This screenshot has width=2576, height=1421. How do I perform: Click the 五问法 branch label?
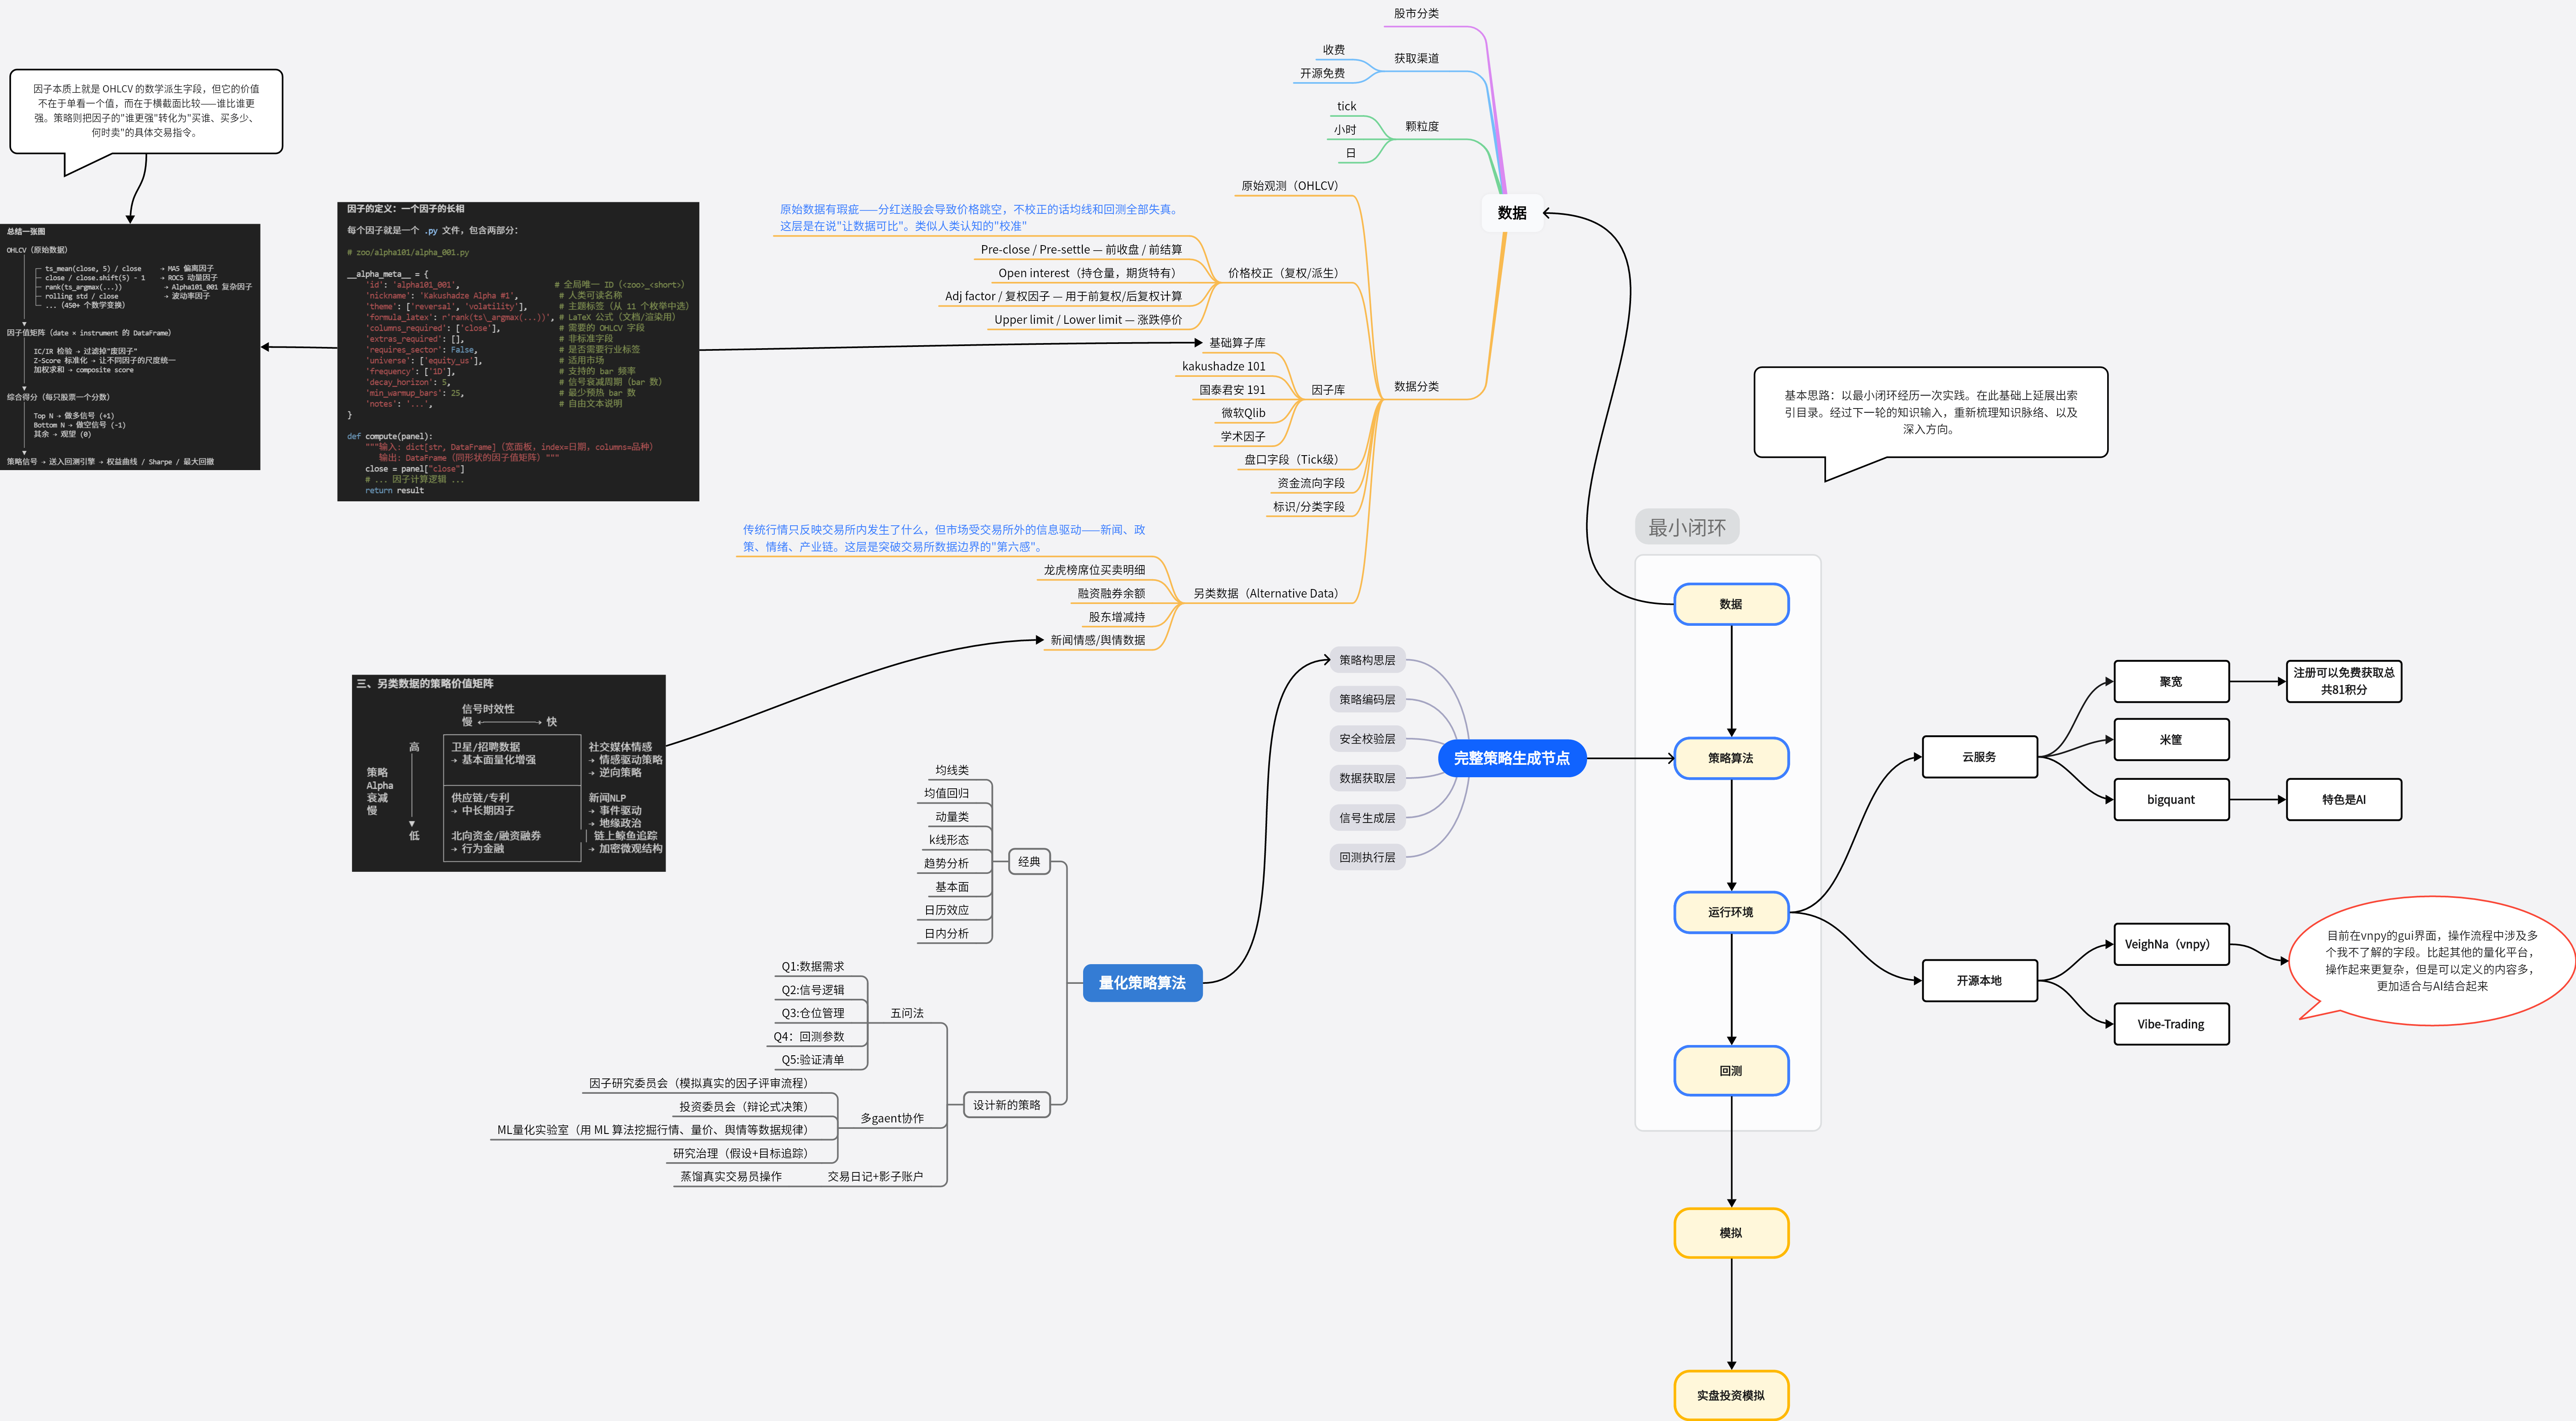(907, 1013)
